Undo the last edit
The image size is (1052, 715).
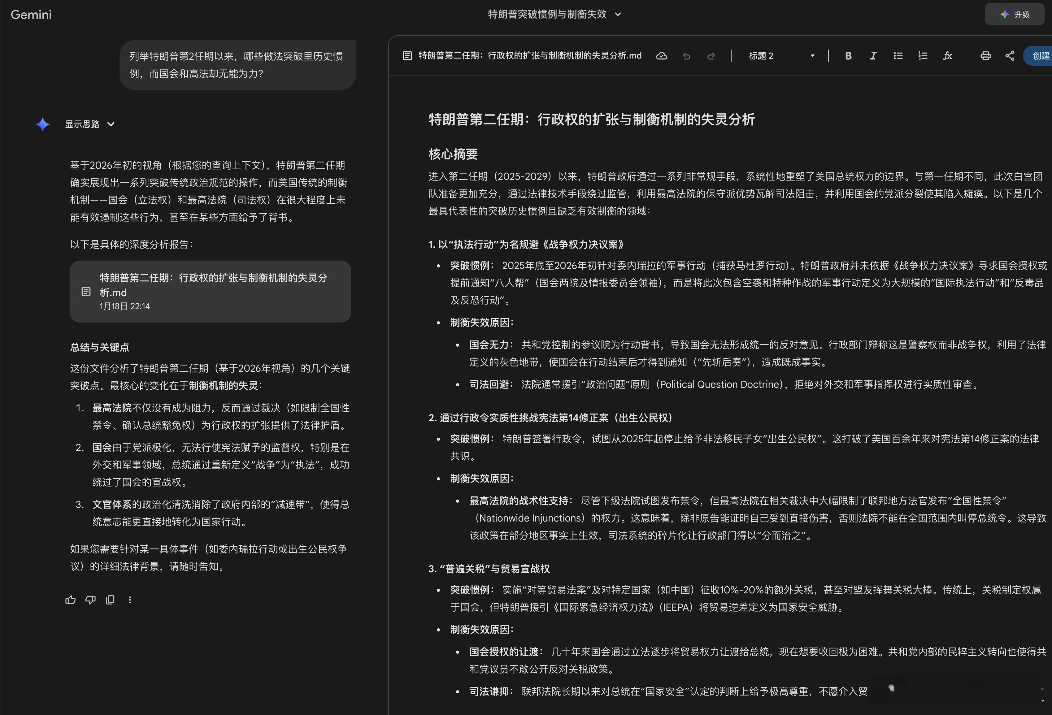point(686,56)
